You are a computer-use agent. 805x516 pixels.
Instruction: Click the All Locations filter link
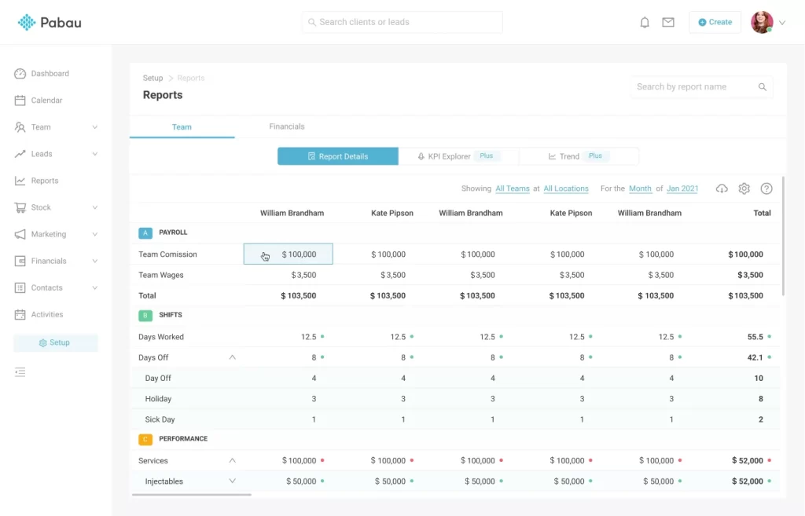[566, 189]
